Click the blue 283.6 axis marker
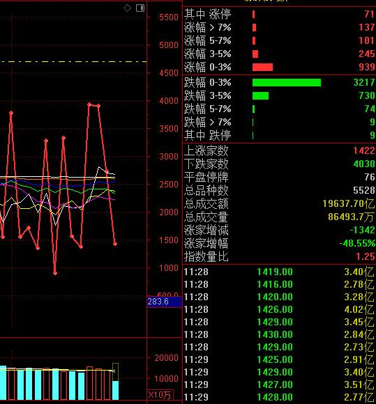This screenshot has width=376, height=404. point(165,302)
